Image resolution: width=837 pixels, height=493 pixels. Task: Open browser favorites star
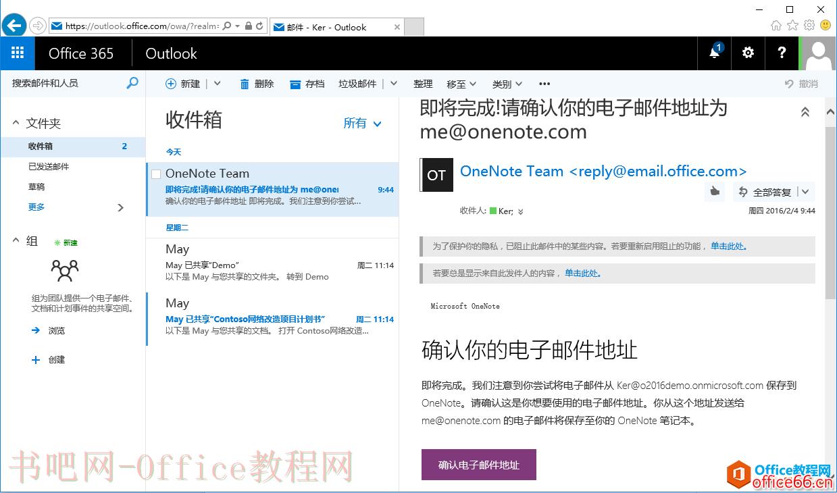coord(792,25)
